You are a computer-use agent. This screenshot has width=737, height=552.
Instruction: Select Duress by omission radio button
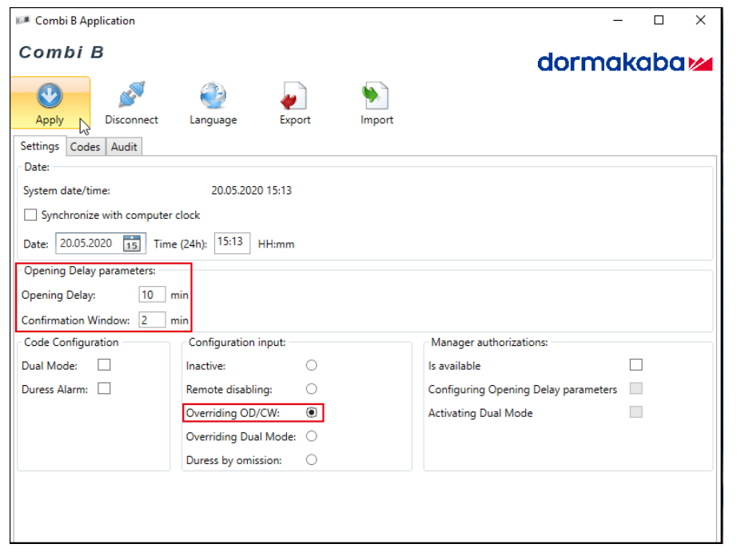tap(312, 460)
